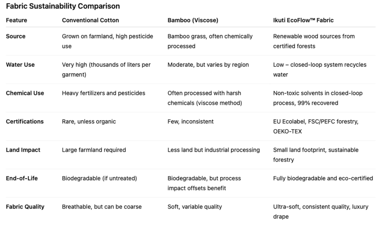Click the Bamboo (Viscose) column header

tap(192, 20)
